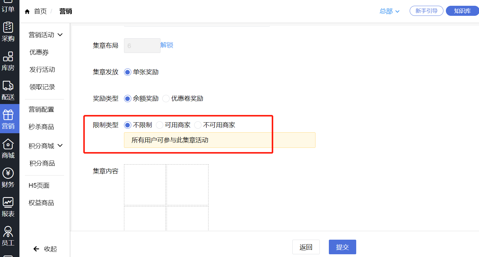The width and height of the screenshot is (479, 257).
Task: Select 余额奖励 reward type
Action: point(128,99)
